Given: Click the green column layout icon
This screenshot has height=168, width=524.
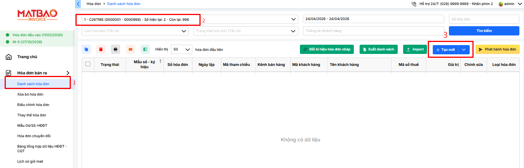Looking at the screenshot, I should [145, 49].
